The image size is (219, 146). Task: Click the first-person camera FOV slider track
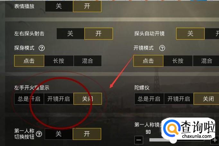[177, 140]
